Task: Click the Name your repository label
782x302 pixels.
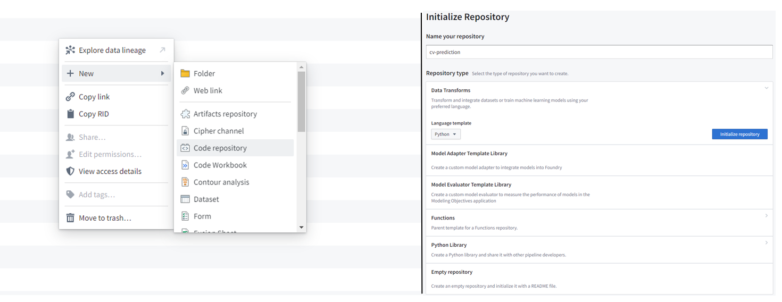Action: [455, 37]
